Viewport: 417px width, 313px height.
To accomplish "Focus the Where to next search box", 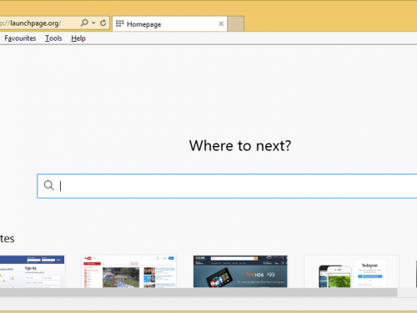I will 227,186.
